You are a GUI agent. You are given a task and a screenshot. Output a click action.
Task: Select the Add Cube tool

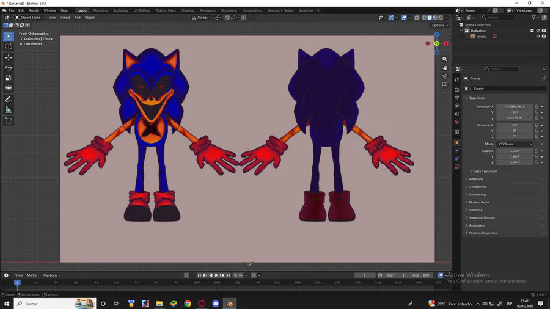point(9,121)
